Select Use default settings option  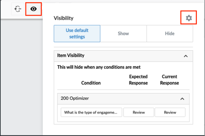[x=77, y=34]
